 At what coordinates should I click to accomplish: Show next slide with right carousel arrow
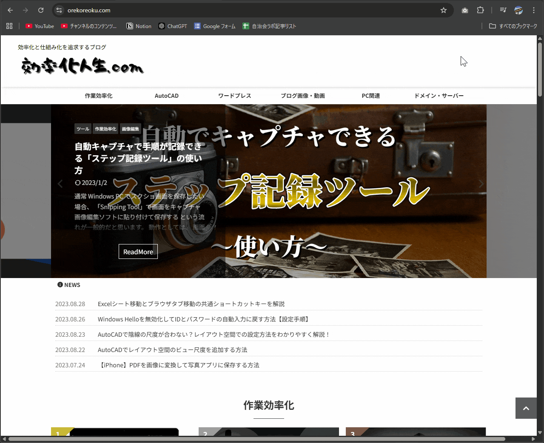pos(481,184)
